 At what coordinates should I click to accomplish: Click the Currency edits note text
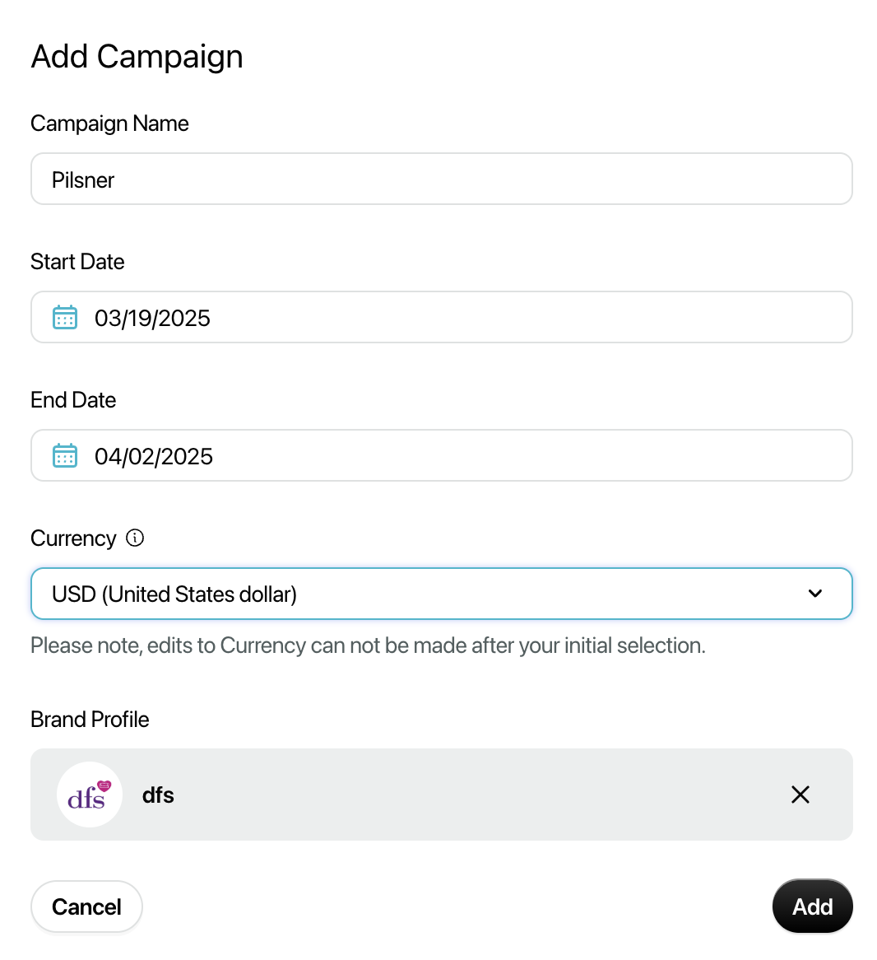pyautogui.click(x=369, y=646)
